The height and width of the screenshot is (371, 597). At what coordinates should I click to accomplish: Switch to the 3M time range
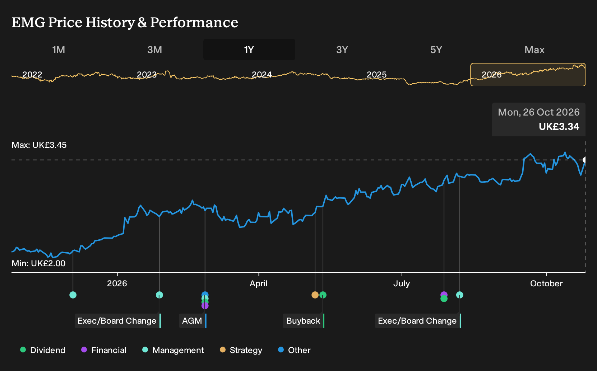(x=154, y=50)
